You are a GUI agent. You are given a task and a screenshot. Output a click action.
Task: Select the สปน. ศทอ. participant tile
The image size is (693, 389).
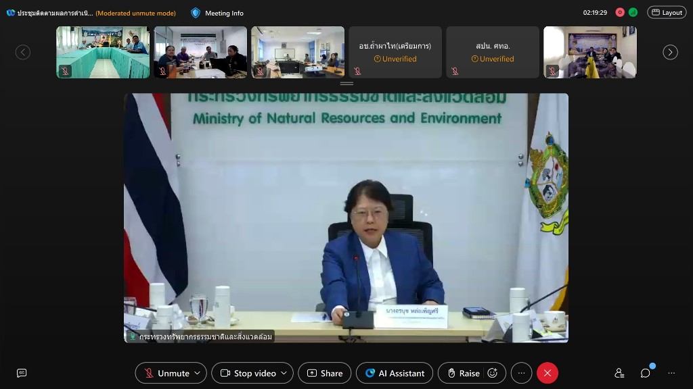click(x=493, y=52)
